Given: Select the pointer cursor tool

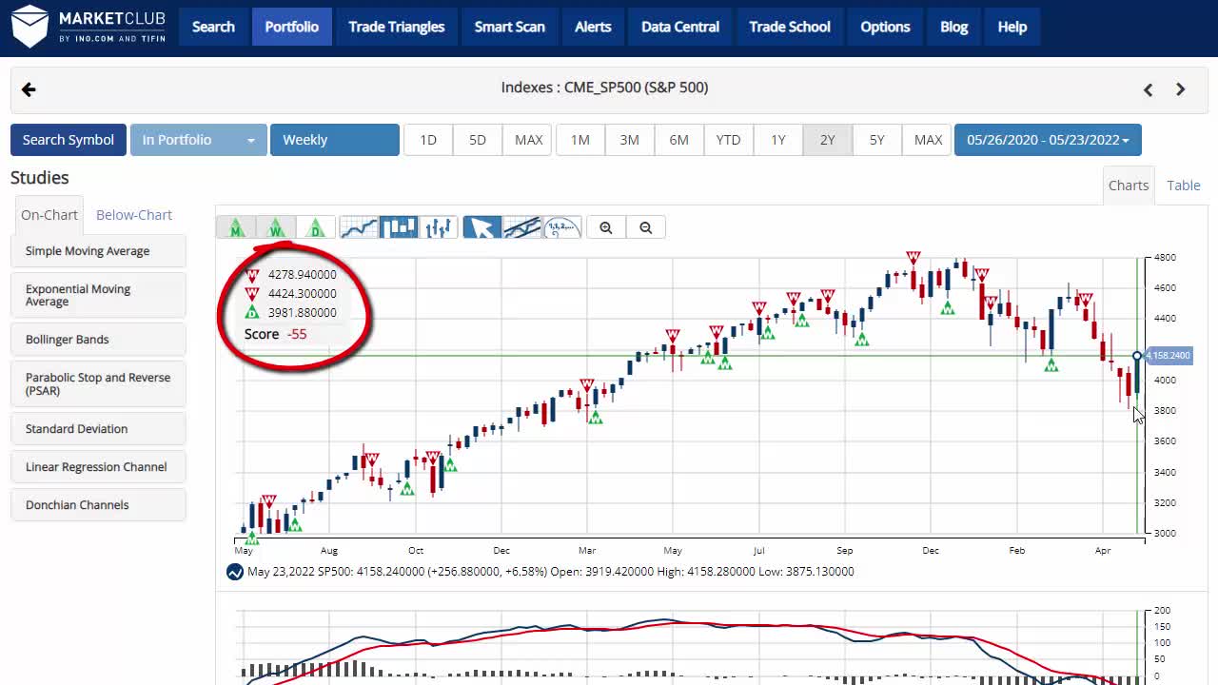Looking at the screenshot, I should pos(482,227).
